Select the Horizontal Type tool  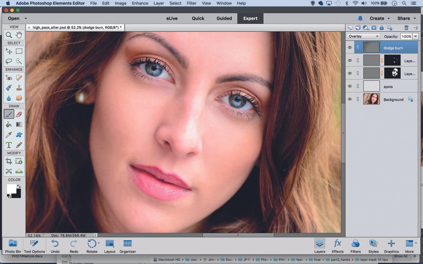[x=9, y=145]
